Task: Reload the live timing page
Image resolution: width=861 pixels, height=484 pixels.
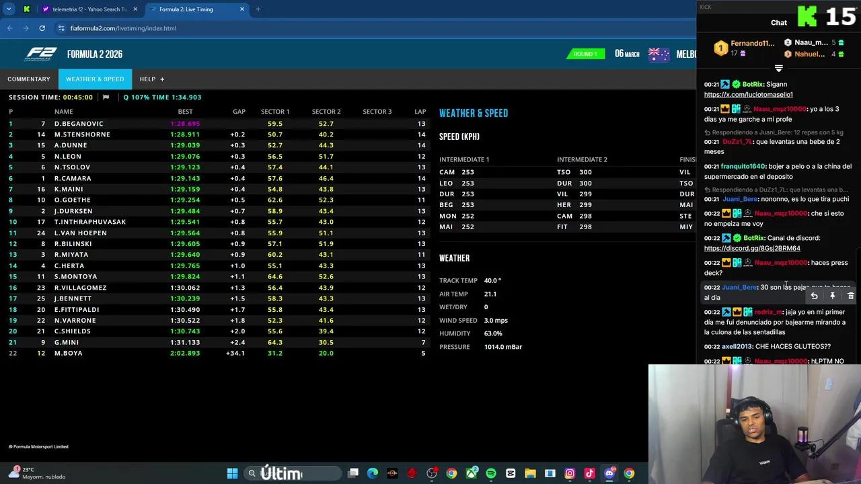Action: tap(42, 28)
